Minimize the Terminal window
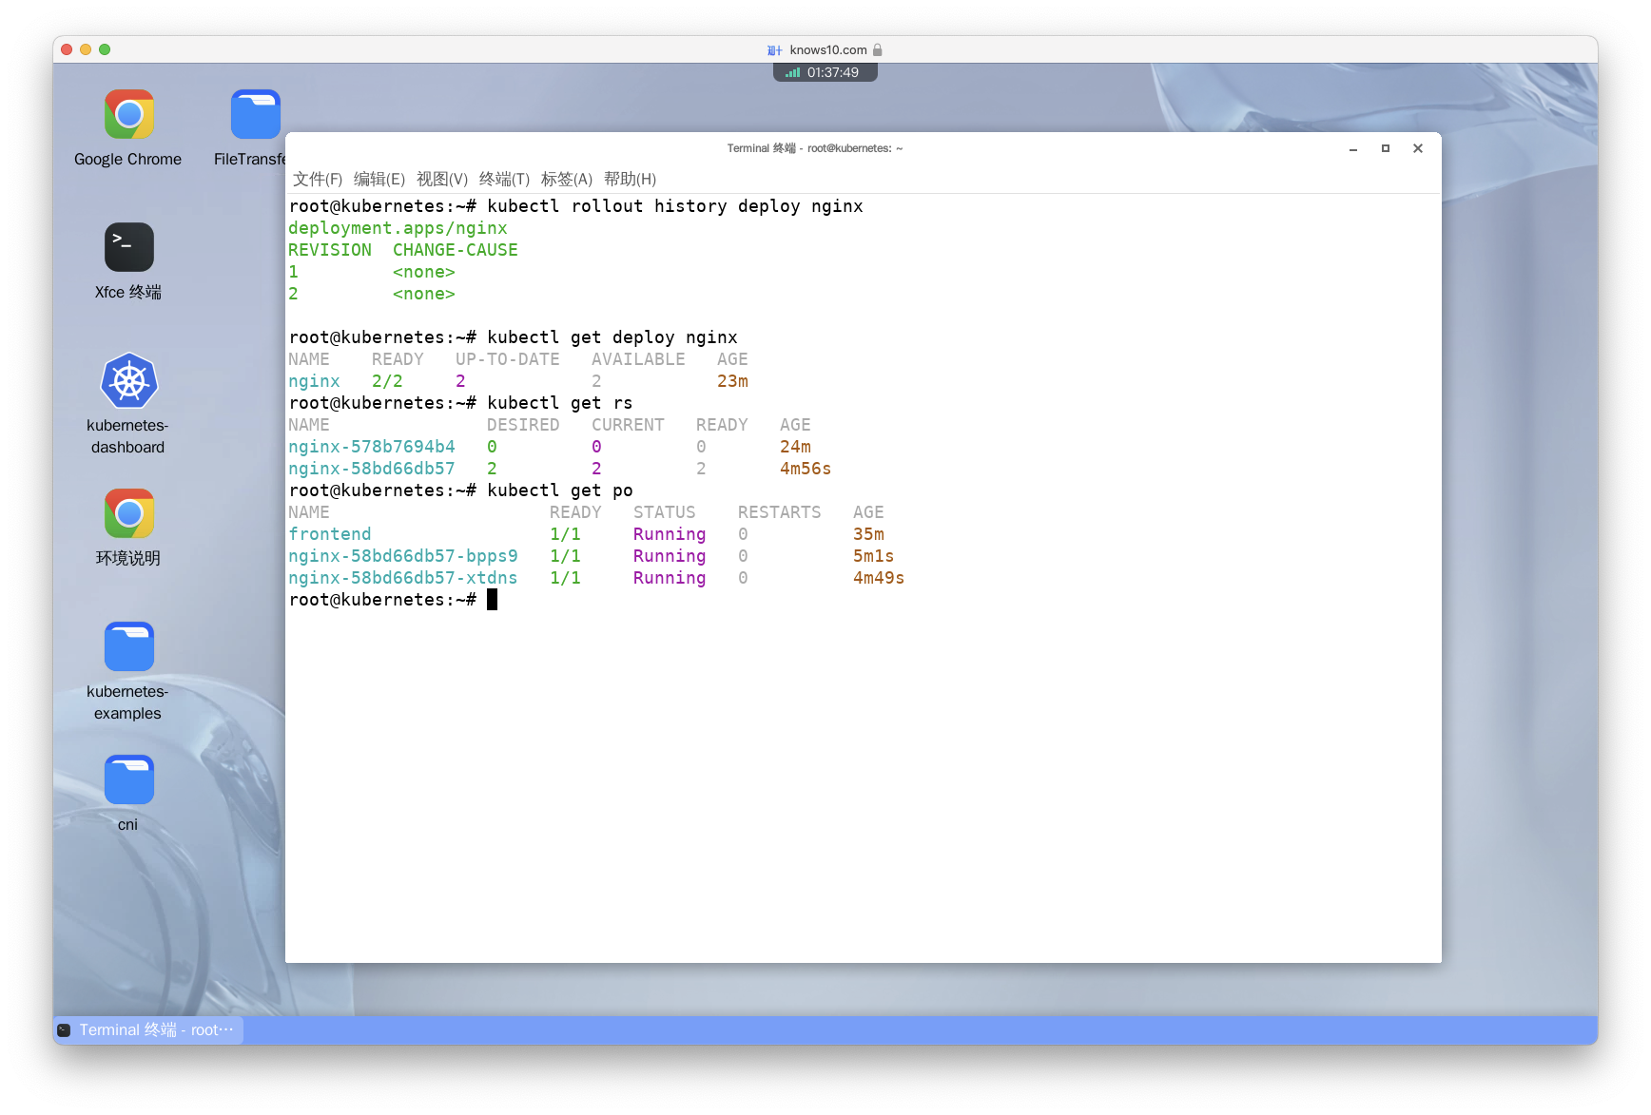 [x=1352, y=148]
